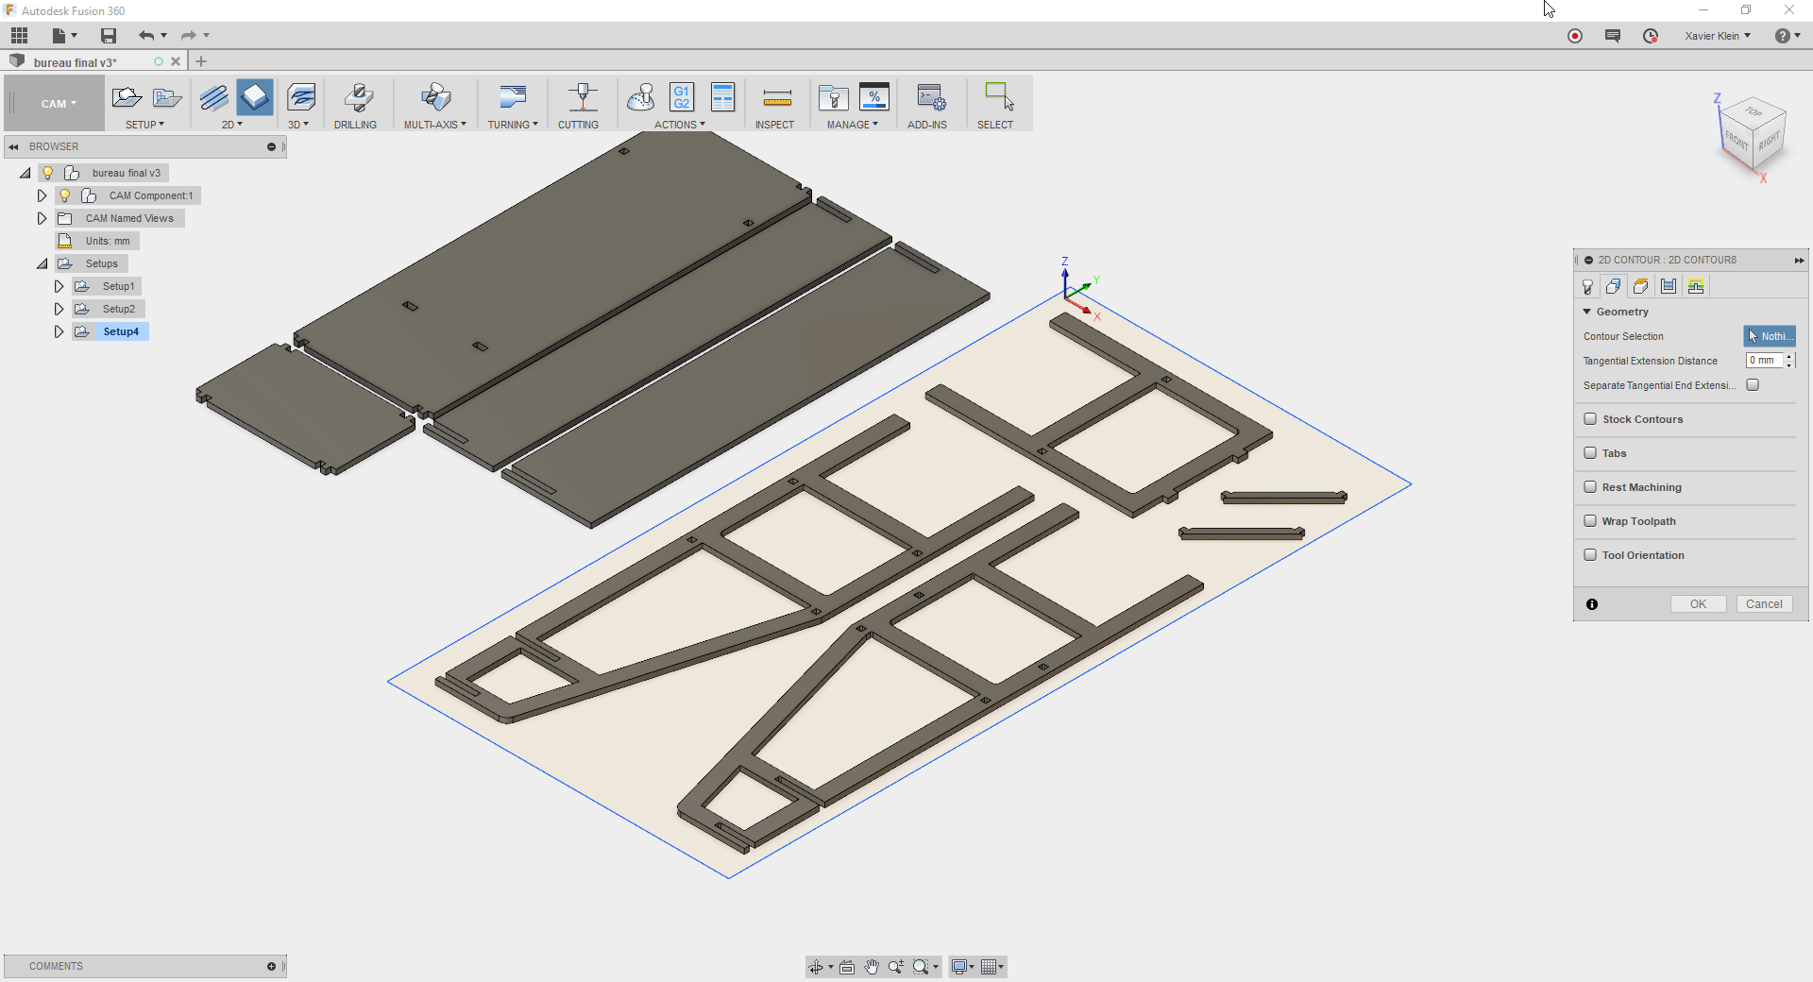The height and width of the screenshot is (982, 1813).
Task: Expand the CAM Named Views folder
Action: pos(42,218)
